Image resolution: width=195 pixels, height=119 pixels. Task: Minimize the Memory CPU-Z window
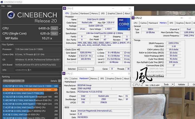click(x=181, y=18)
